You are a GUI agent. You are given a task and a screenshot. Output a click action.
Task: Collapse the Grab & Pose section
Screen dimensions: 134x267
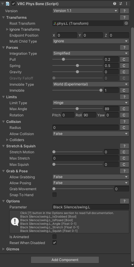[x=3, y=171]
